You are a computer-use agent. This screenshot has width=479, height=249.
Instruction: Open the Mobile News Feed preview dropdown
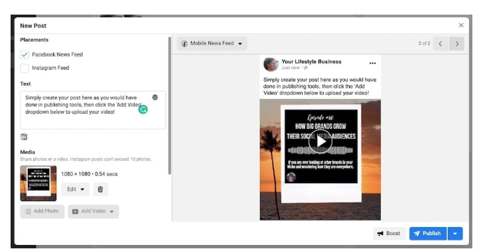212,43
